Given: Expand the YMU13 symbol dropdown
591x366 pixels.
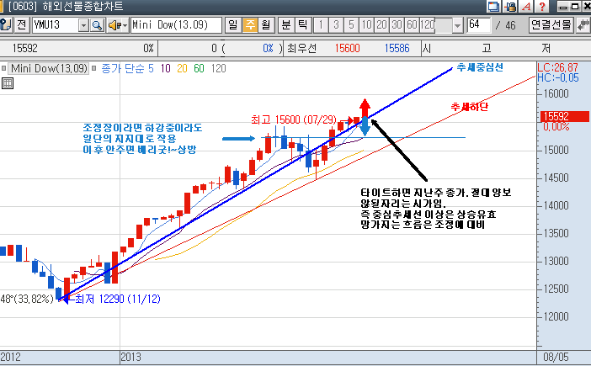Looking at the screenshot, I should (83, 24).
